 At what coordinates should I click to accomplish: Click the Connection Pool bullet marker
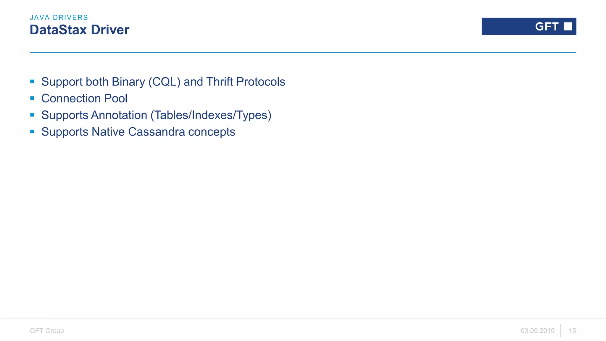pyautogui.click(x=32, y=98)
